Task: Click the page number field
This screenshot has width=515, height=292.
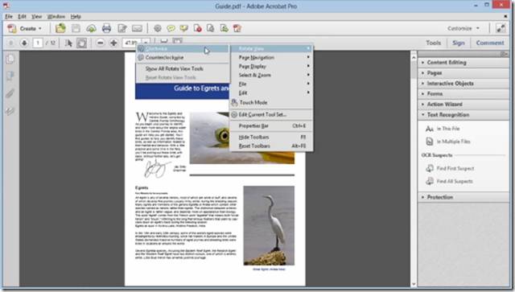Action: 38,43
